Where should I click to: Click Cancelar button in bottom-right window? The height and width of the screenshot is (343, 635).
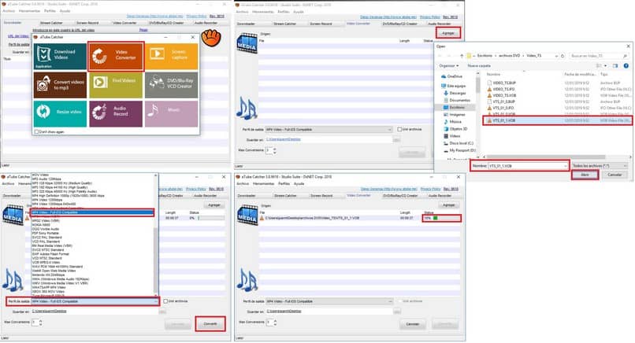413,324
